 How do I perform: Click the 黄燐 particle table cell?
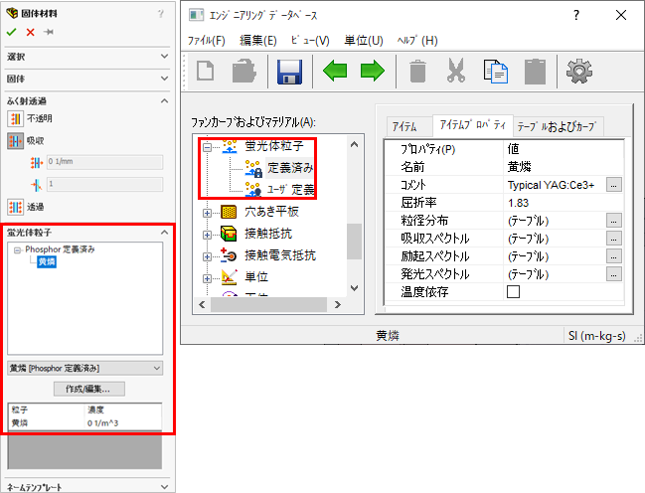pos(20,423)
